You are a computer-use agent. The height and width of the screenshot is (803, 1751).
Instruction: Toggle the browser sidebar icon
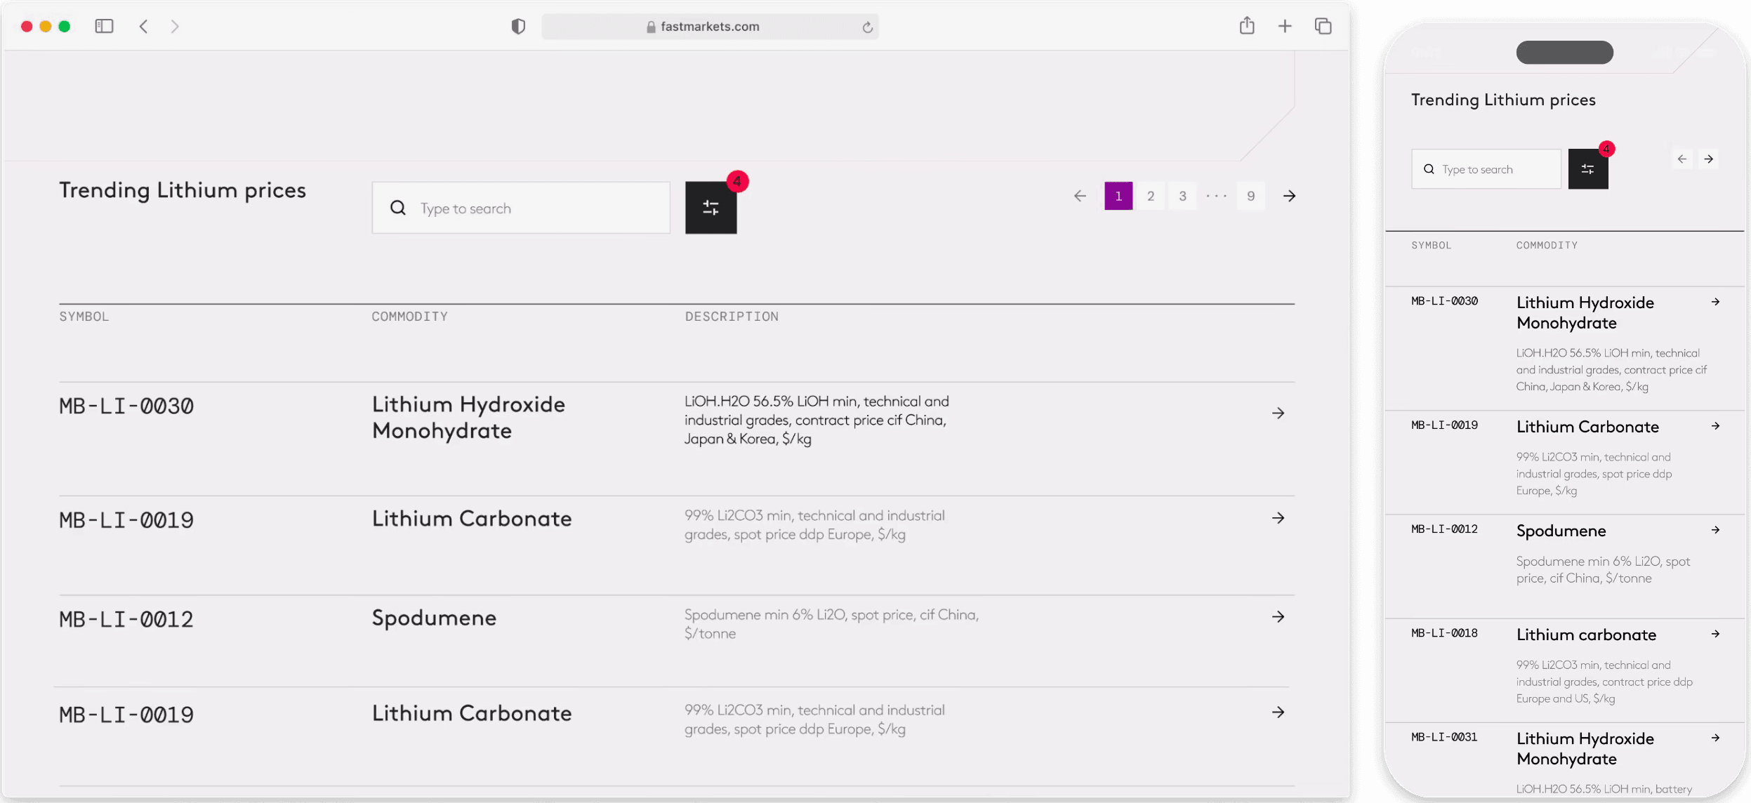point(104,26)
